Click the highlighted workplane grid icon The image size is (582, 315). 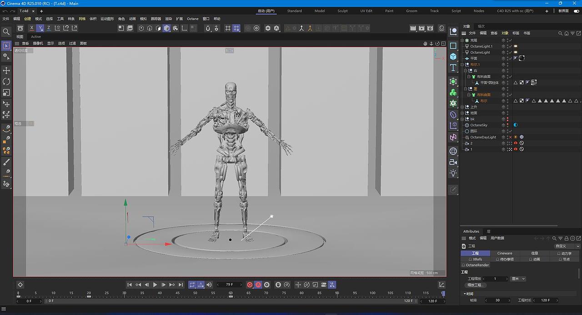point(236,28)
